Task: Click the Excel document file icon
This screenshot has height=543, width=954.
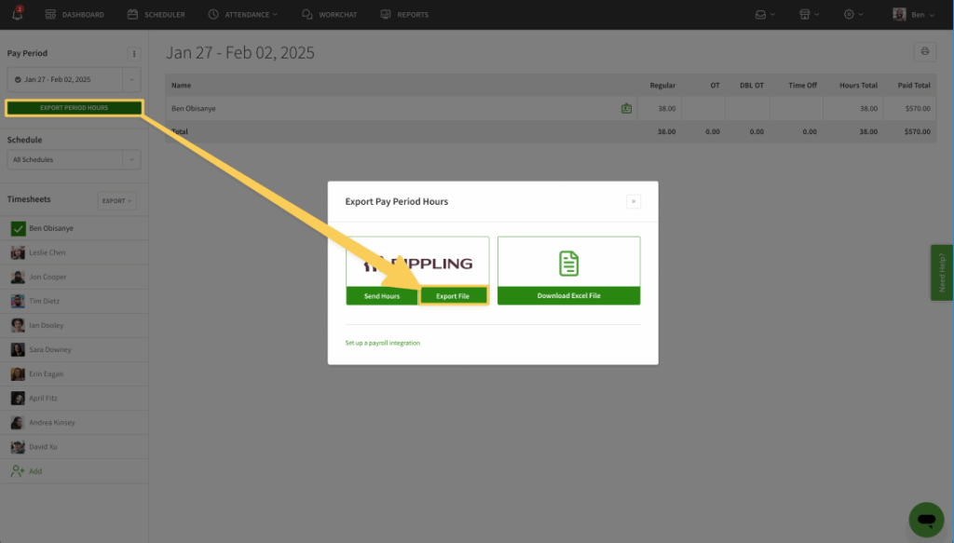Action: coord(568,264)
